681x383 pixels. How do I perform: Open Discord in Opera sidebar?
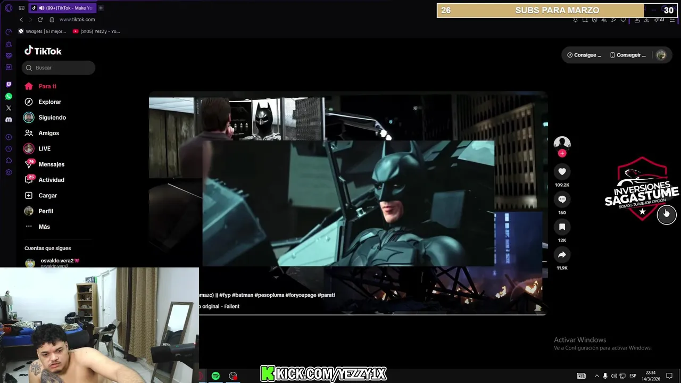[9, 120]
